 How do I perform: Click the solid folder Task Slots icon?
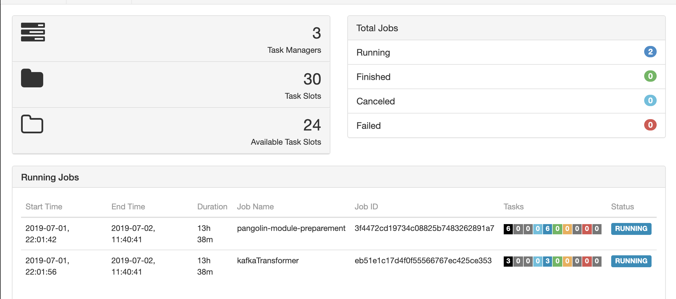tap(32, 78)
